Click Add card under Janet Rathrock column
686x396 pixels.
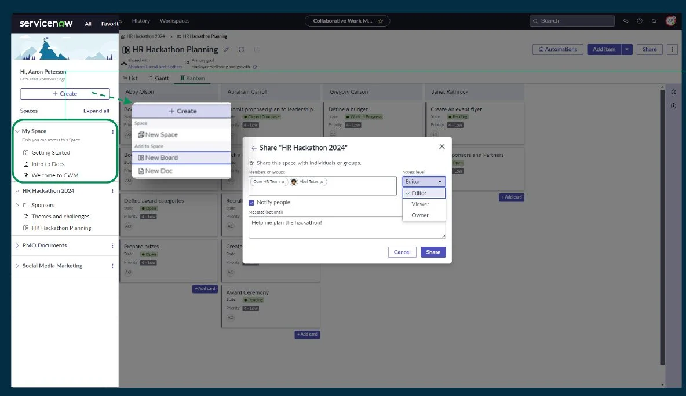click(x=512, y=197)
